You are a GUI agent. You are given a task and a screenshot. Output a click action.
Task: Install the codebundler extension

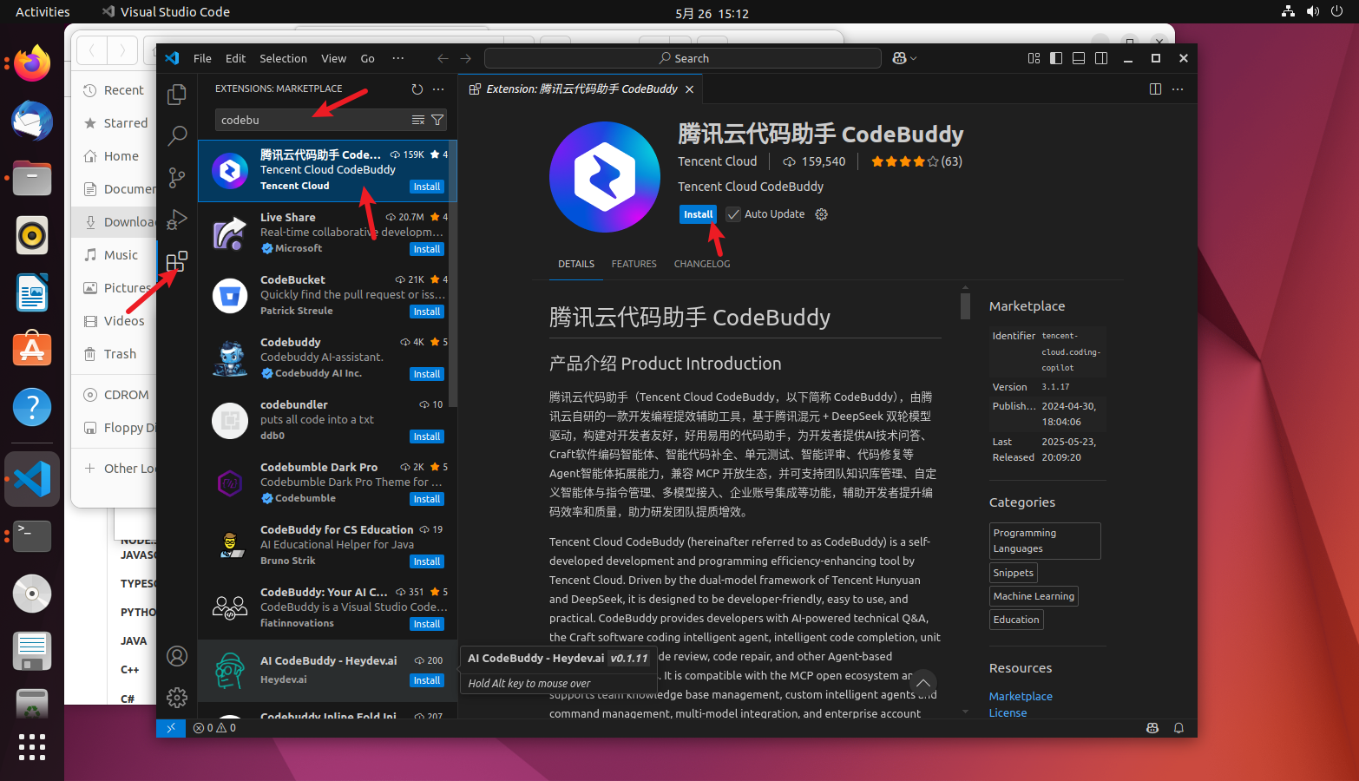click(x=426, y=436)
